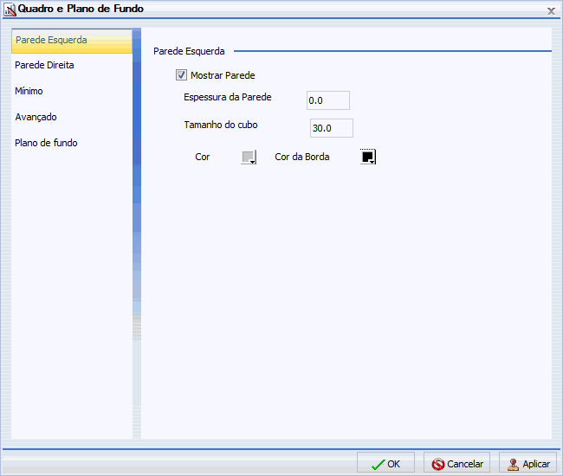563x476 pixels.
Task: Click the Parede Esquerda section heading
Action: 189,51
